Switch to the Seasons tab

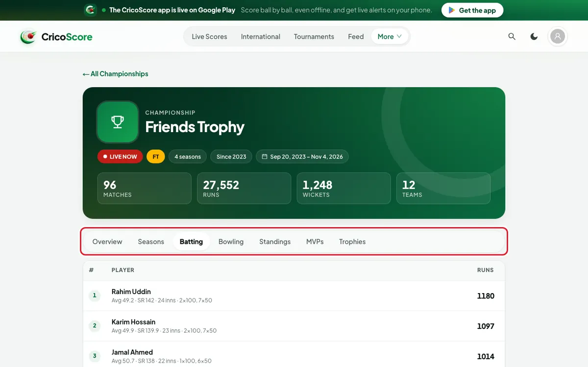(x=151, y=242)
